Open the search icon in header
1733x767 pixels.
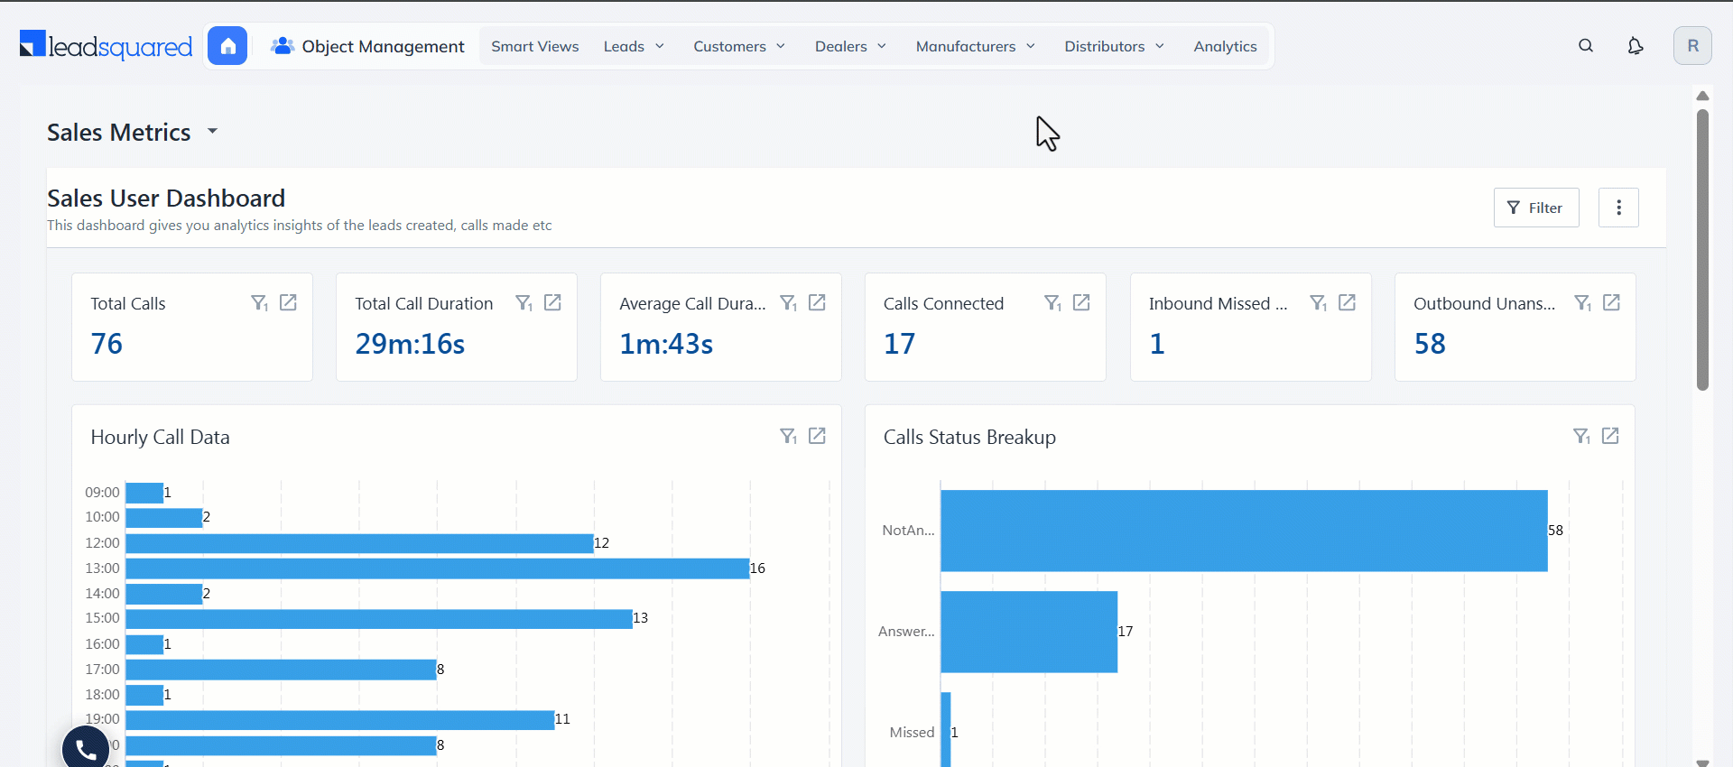[1586, 46]
